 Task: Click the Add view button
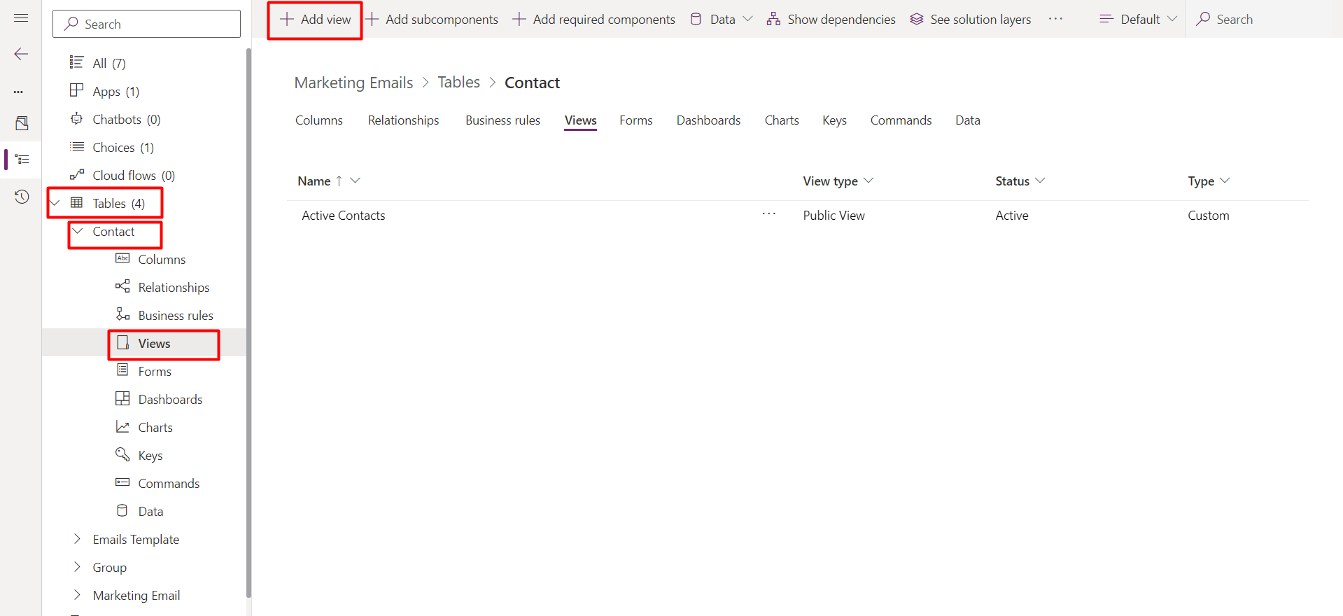click(316, 20)
